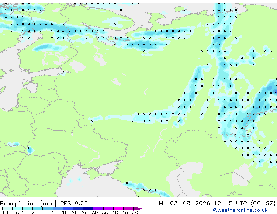Click the weatheronline.co.uk copyright link
Screen dimensions: 277x214
[x=240, y=210]
